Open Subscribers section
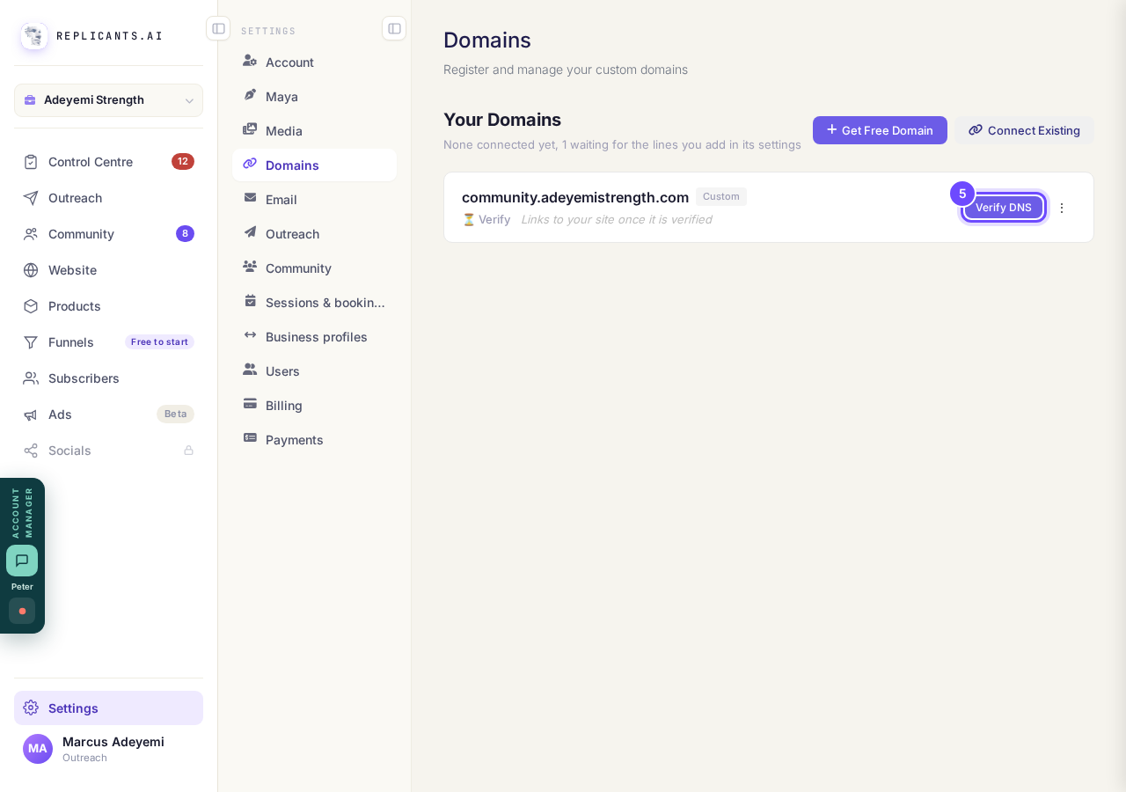Viewport: 1126px width, 792px height. tap(108, 378)
